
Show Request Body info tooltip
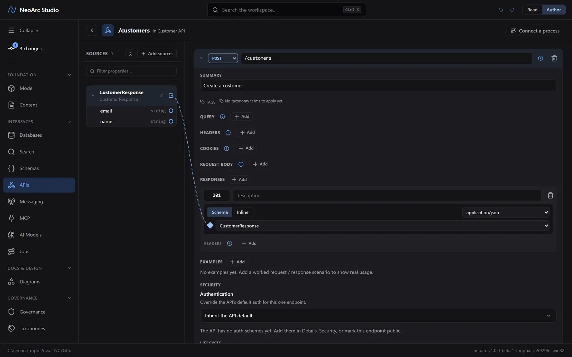241,164
